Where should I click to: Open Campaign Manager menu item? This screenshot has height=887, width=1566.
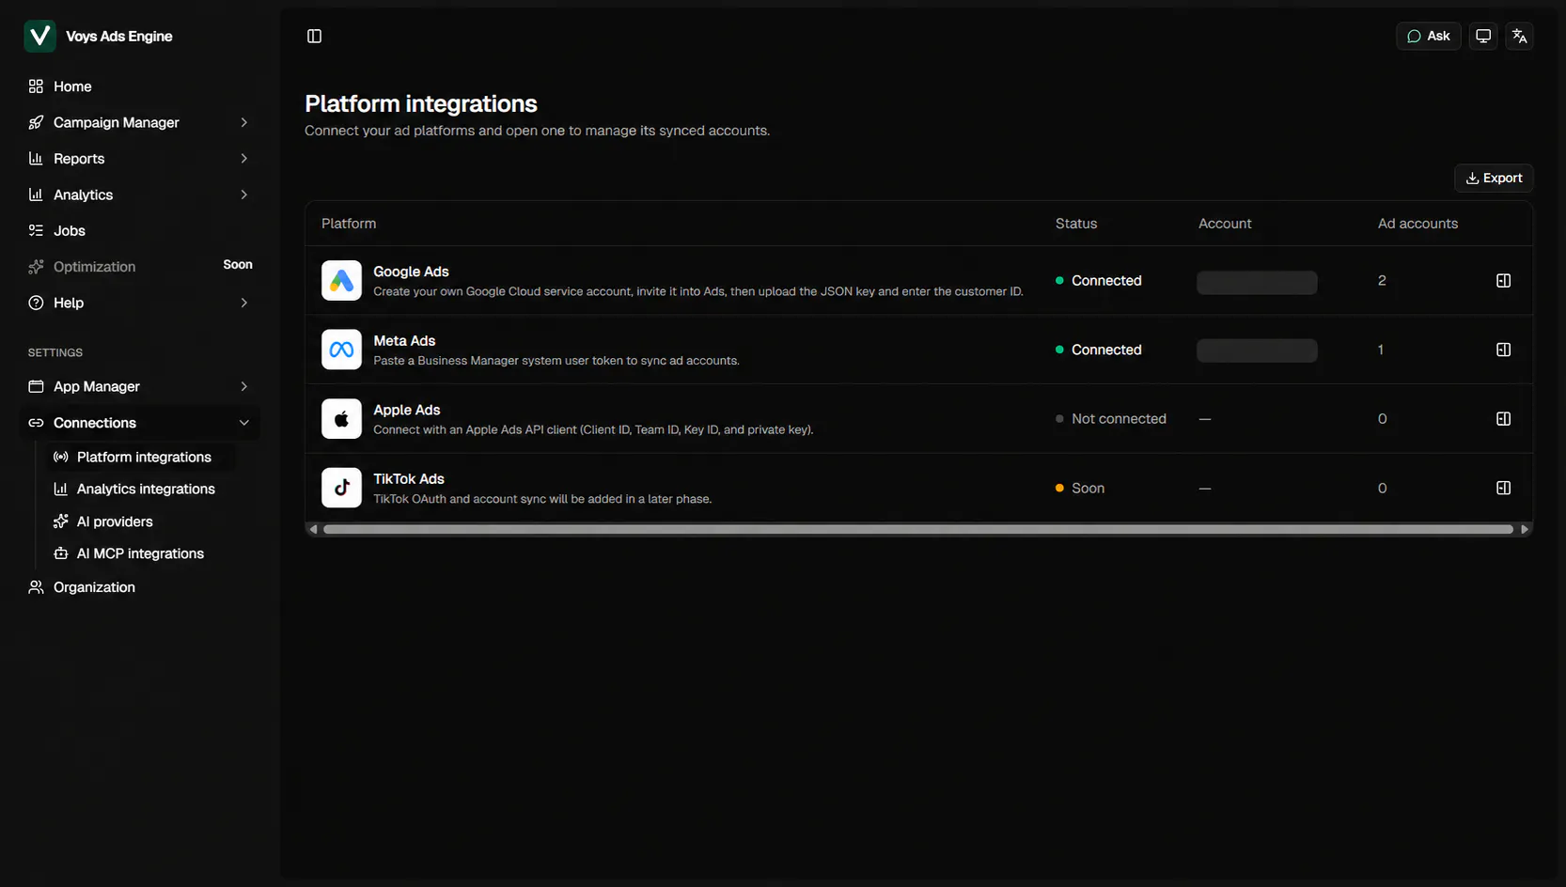(139, 123)
